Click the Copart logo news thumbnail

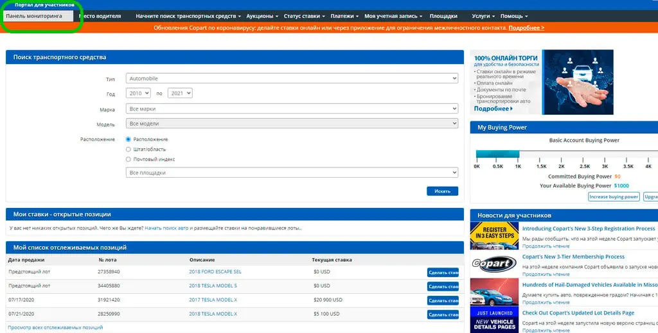pyautogui.click(x=494, y=264)
